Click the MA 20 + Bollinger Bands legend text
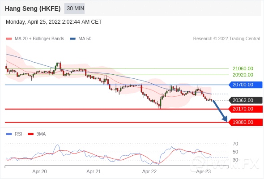264x179 pixels. [39, 39]
